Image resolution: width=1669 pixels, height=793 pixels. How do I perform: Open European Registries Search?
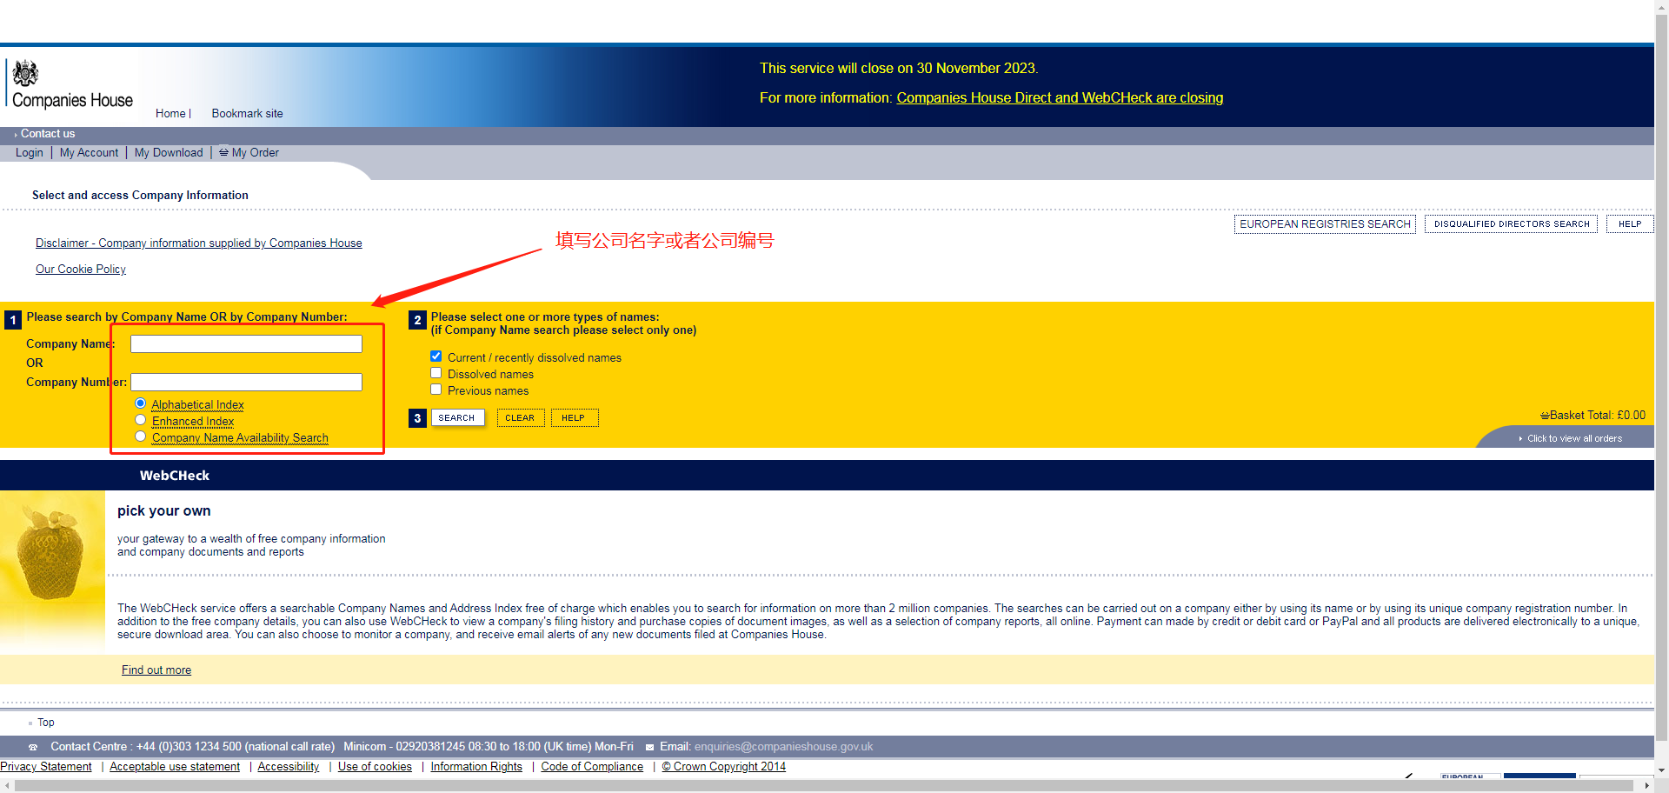pos(1325,224)
